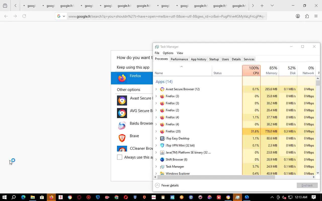Select the 778.0 MB memory cell
The height and width of the screenshot is (201, 322).
(x=270, y=131)
